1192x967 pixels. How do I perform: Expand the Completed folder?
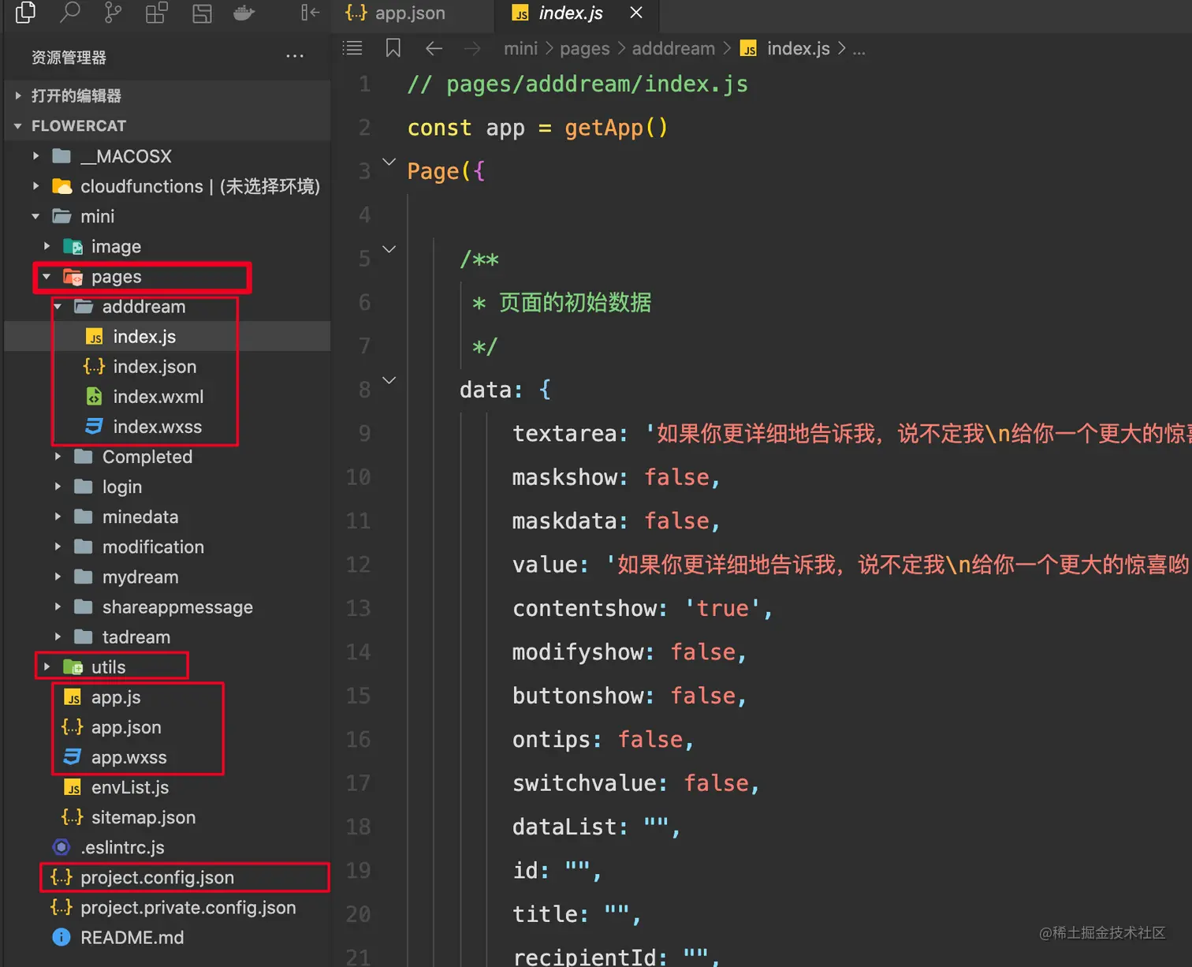[x=167, y=457]
